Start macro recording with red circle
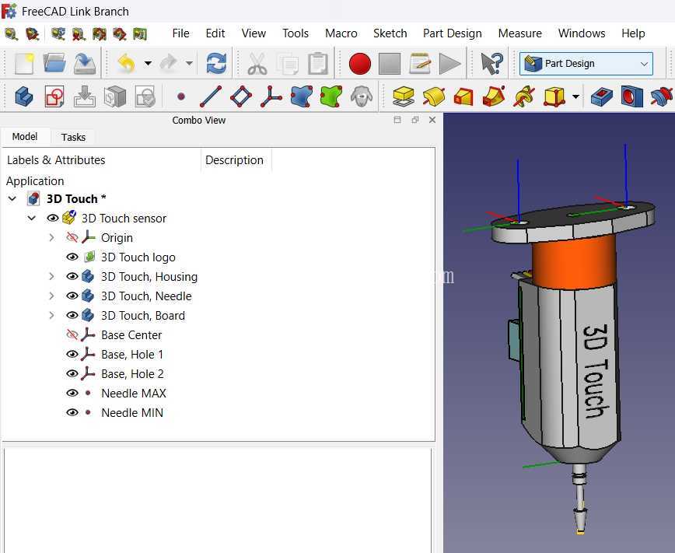 tap(360, 64)
